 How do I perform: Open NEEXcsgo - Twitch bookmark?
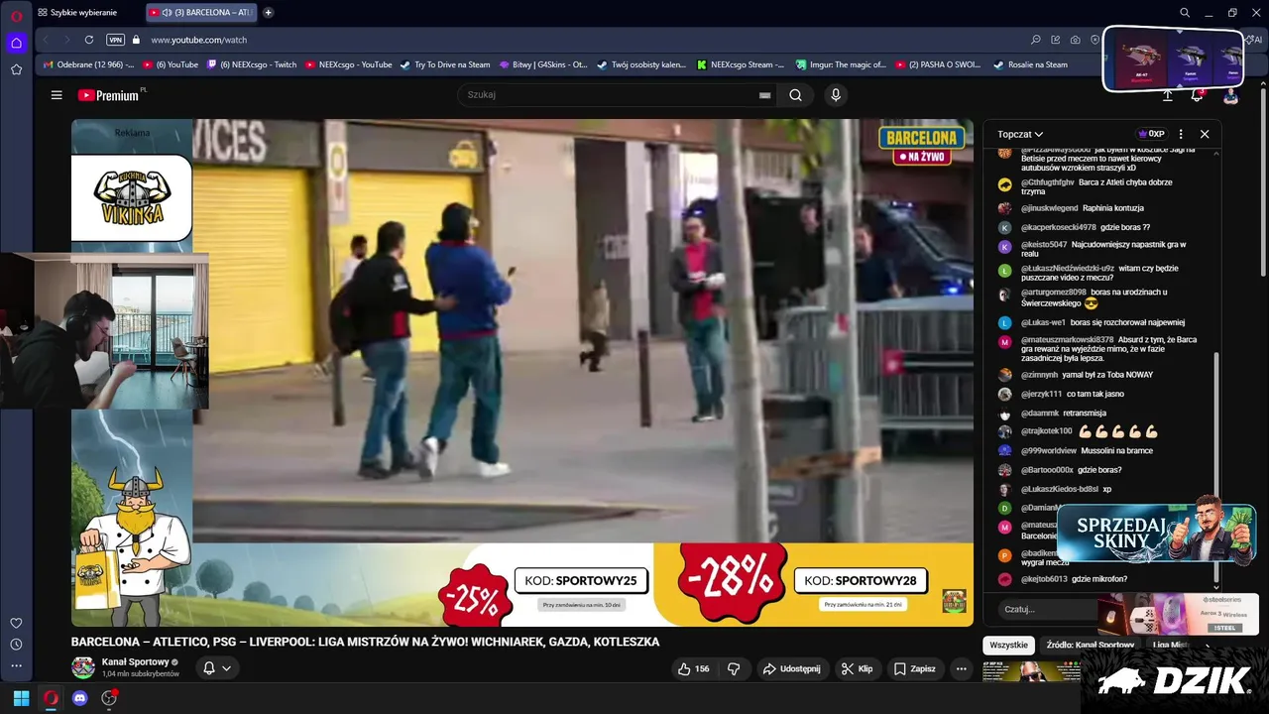coord(252,64)
